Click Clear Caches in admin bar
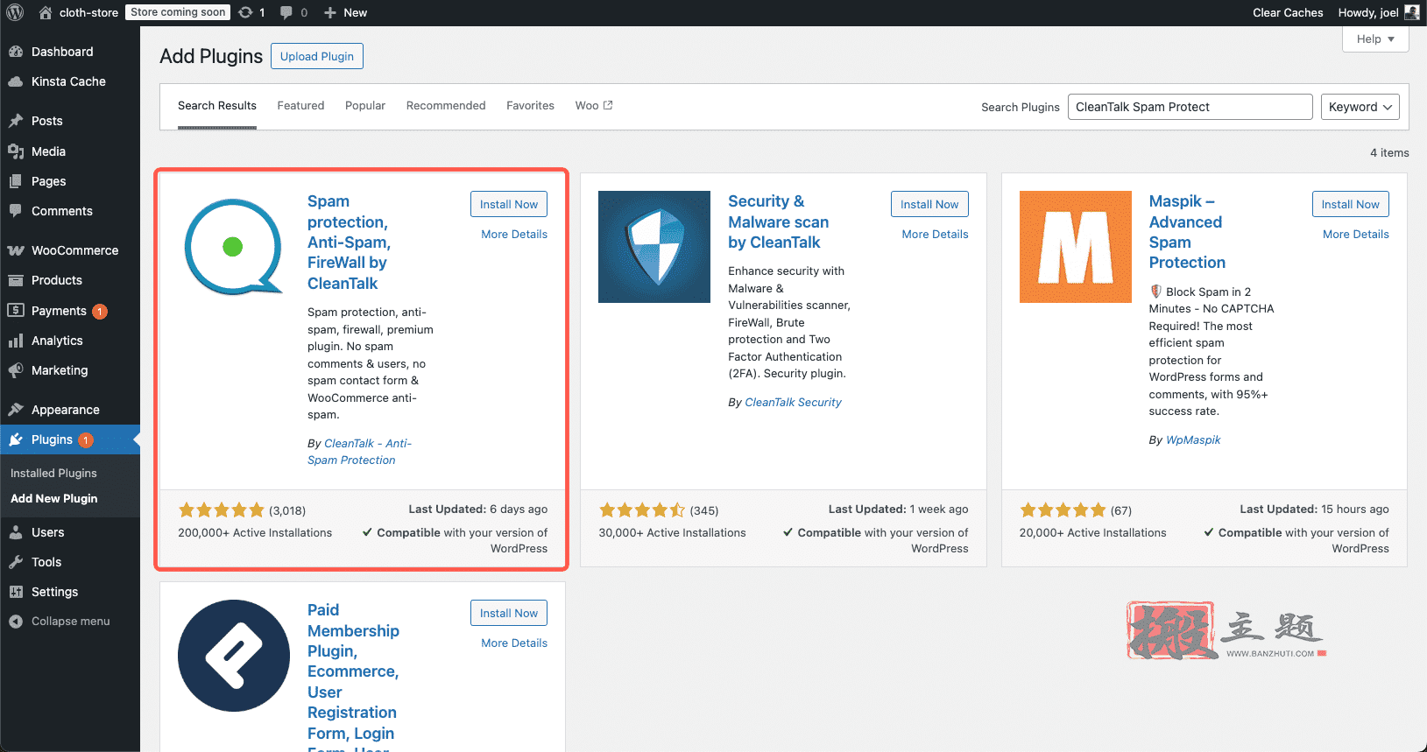 coord(1288,12)
